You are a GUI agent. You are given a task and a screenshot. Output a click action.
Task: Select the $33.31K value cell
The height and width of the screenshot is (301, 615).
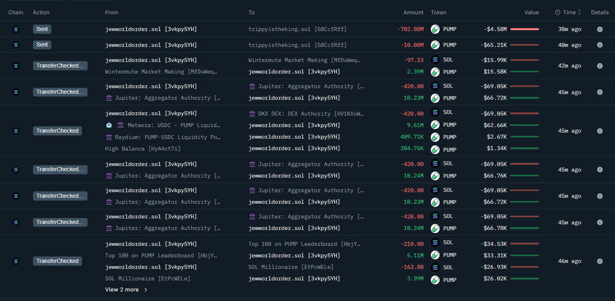click(x=495, y=255)
